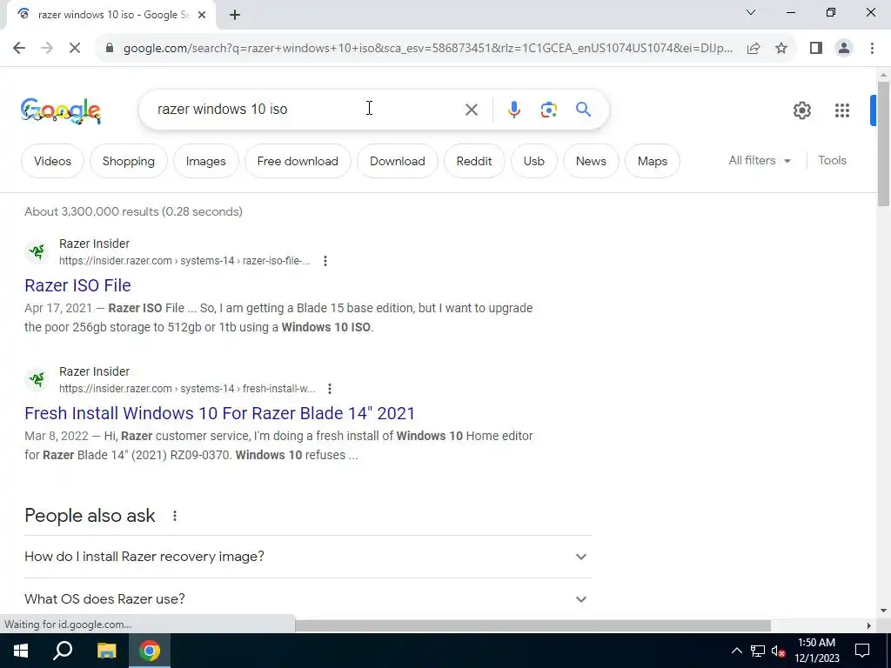Open Google quick settings gear
The height and width of the screenshot is (668, 891).
point(801,110)
